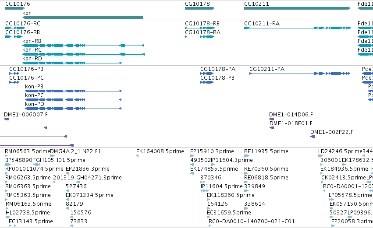Click the GH04271.3prime EST label
This screenshot has height=228, width=373.
point(99,178)
